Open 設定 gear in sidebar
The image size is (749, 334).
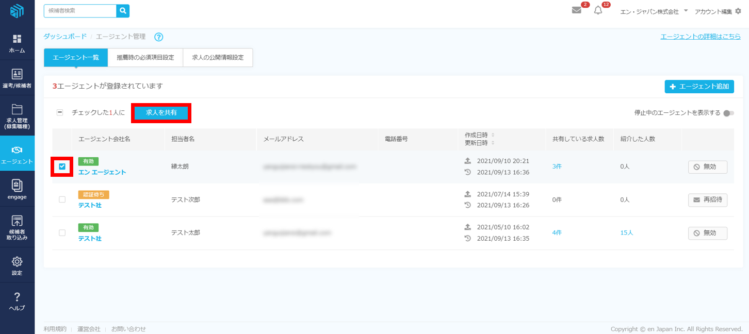[x=17, y=265]
